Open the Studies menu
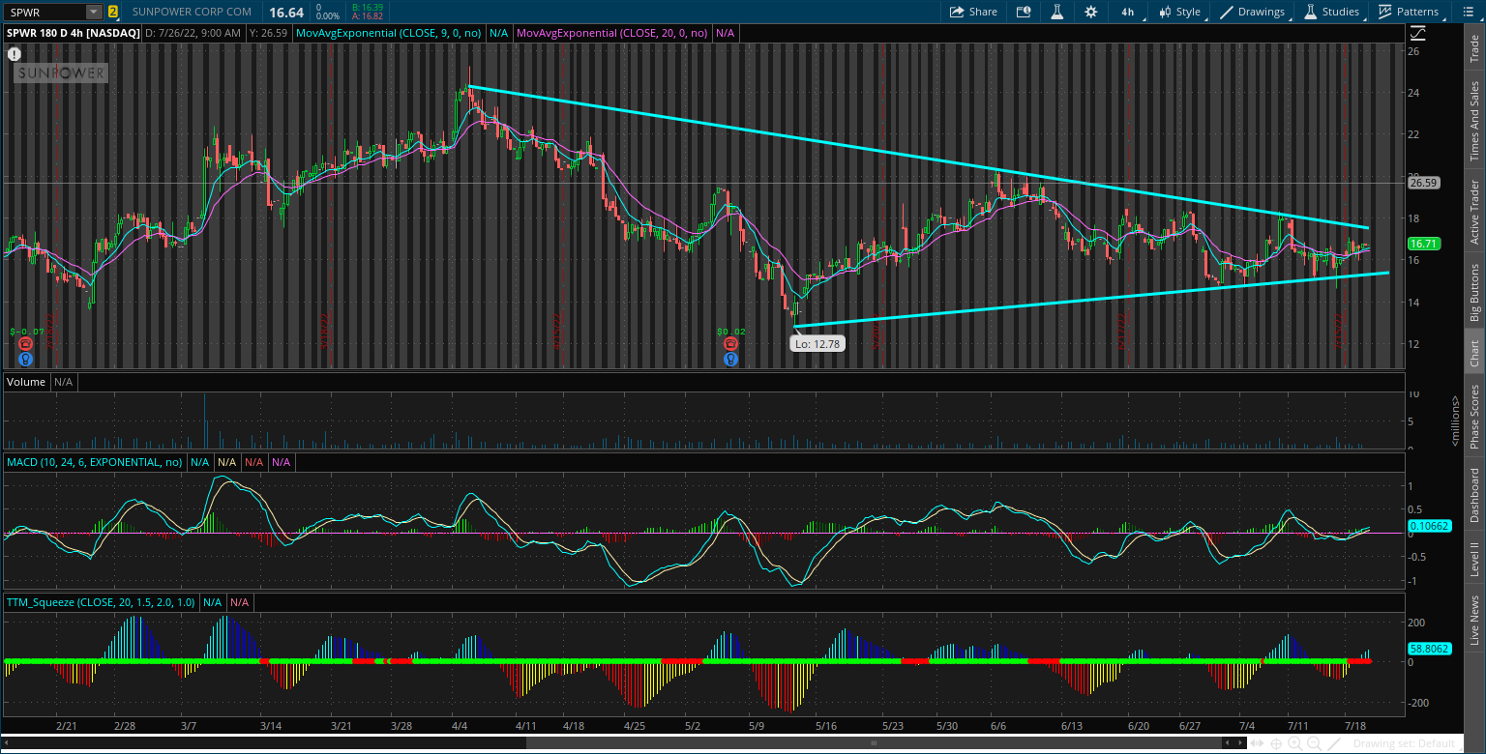 click(1333, 12)
